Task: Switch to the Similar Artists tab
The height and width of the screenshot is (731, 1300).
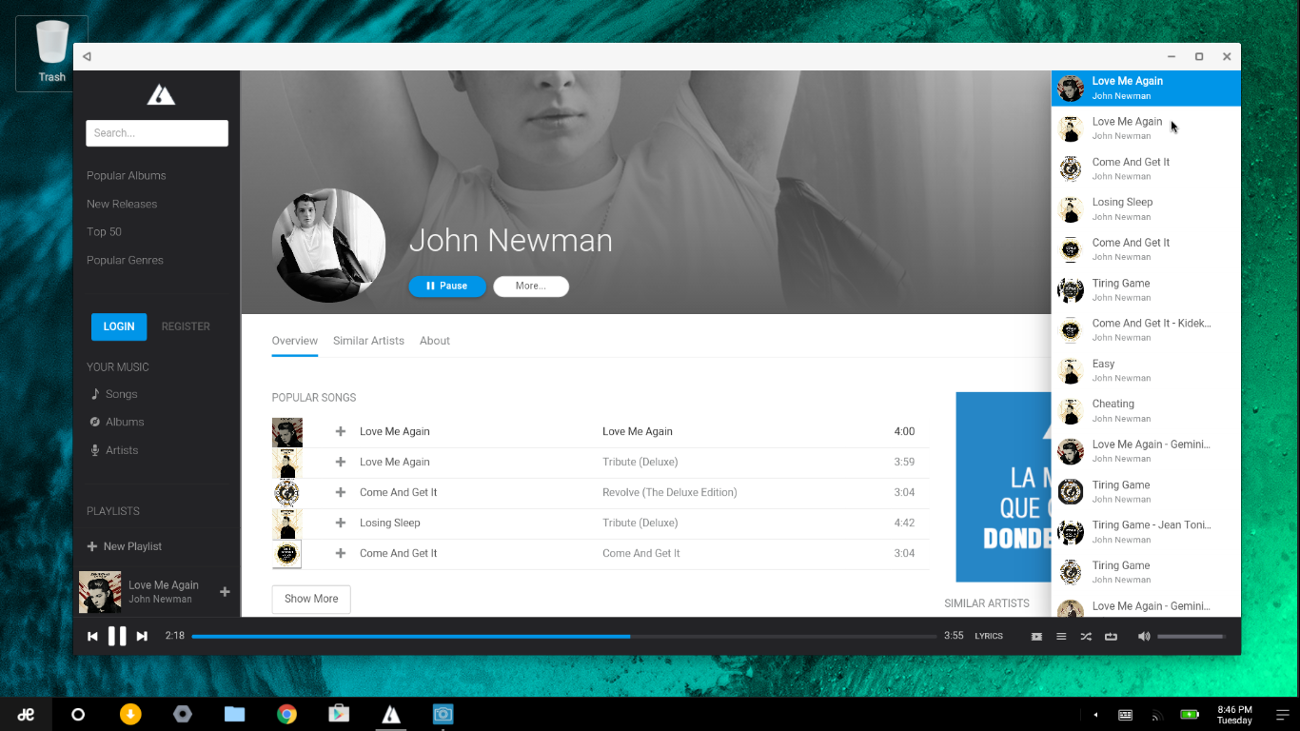Action: coord(368,341)
